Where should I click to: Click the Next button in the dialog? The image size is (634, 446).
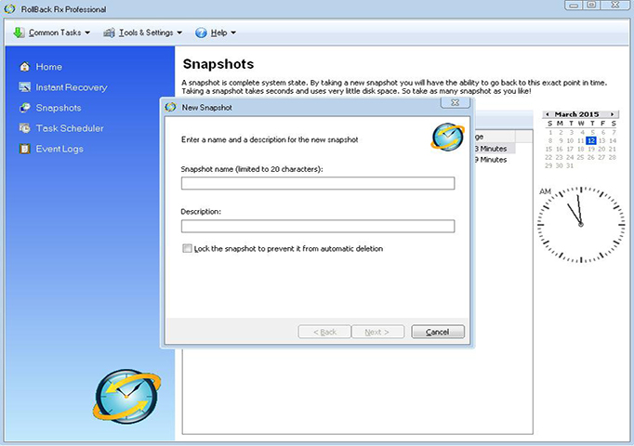[377, 332]
